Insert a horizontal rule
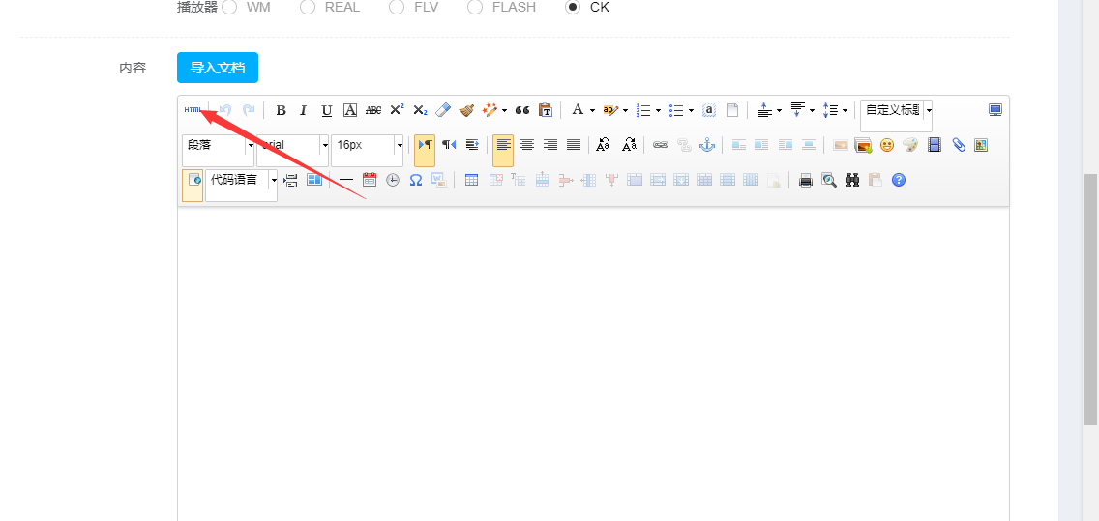Image resolution: width=1099 pixels, height=521 pixels. [x=346, y=180]
